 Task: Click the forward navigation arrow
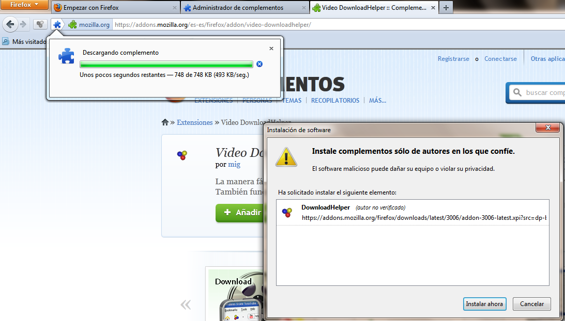point(23,24)
